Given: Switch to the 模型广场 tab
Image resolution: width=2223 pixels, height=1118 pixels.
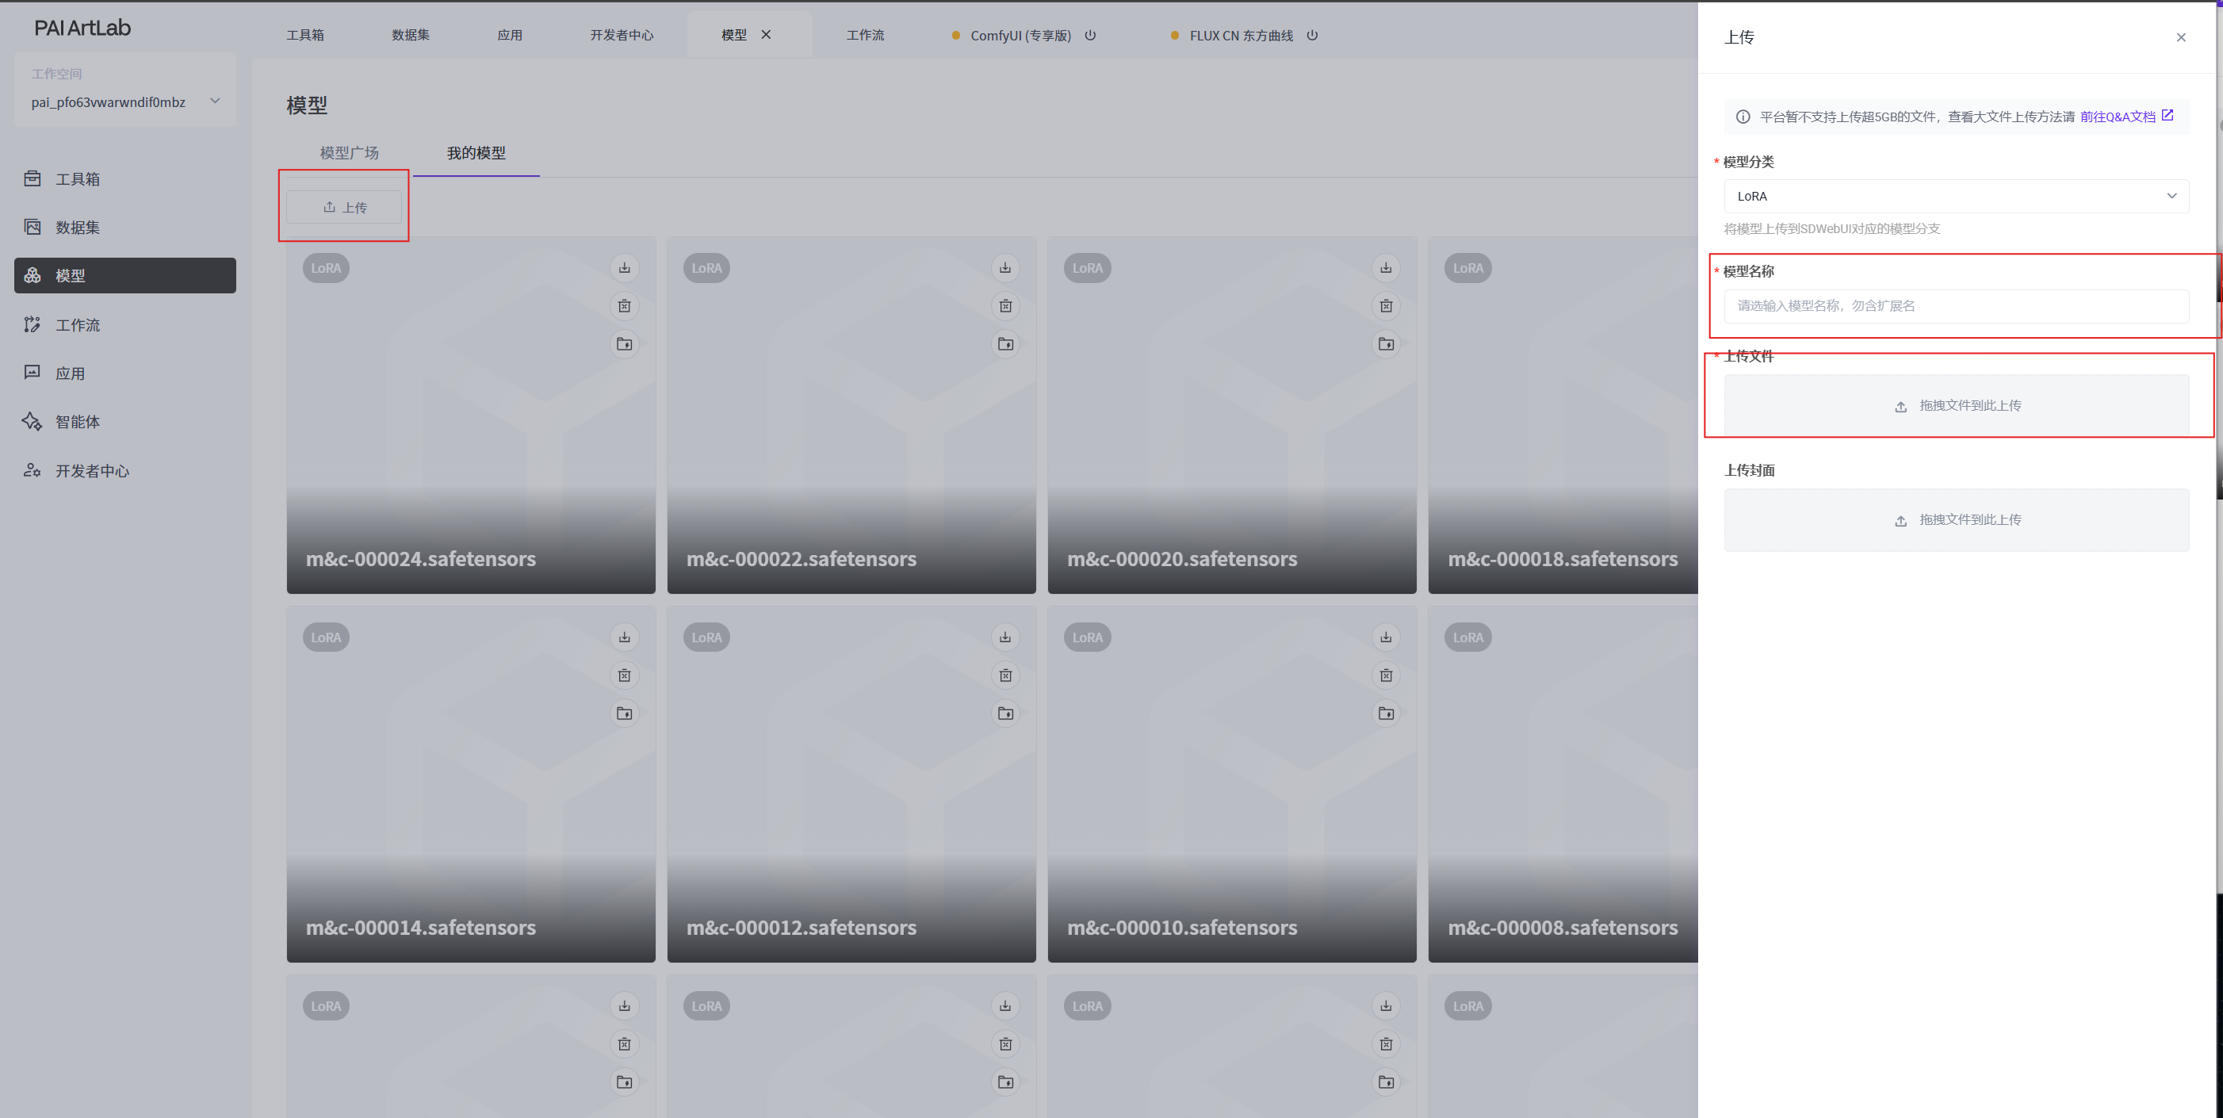Looking at the screenshot, I should (349, 153).
